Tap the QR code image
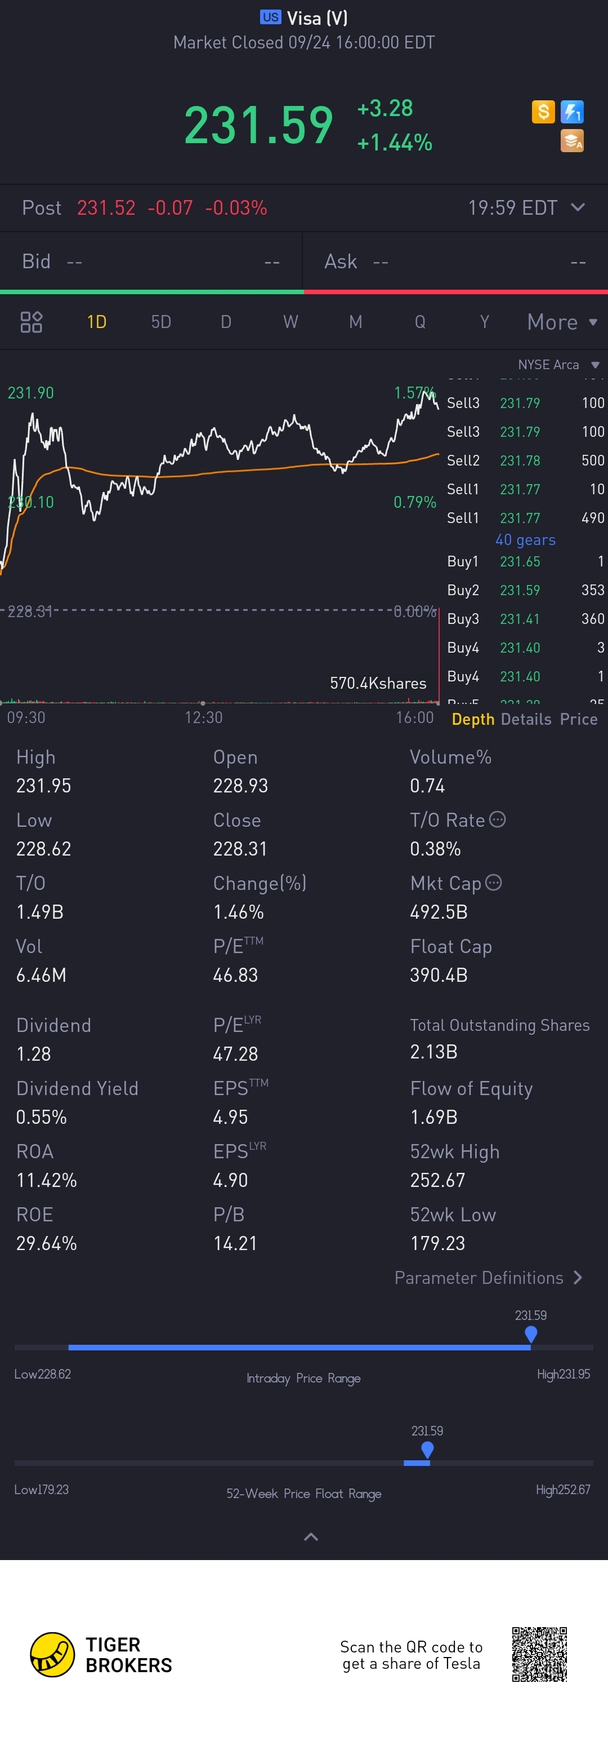The height and width of the screenshot is (1750, 608). pyautogui.click(x=539, y=1654)
